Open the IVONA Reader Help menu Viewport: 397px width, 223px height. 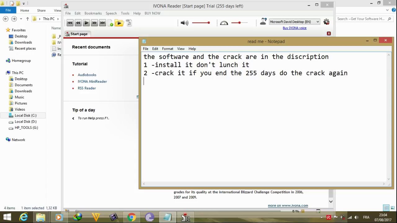[x=137, y=13]
